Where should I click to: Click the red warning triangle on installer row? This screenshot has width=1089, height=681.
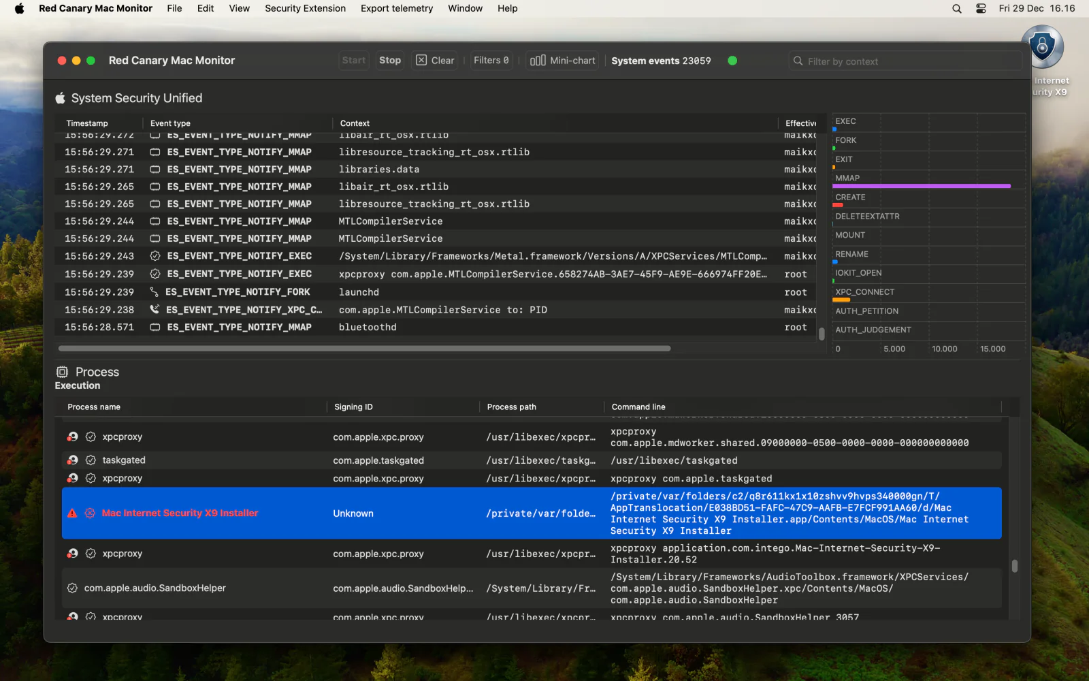pyautogui.click(x=72, y=513)
